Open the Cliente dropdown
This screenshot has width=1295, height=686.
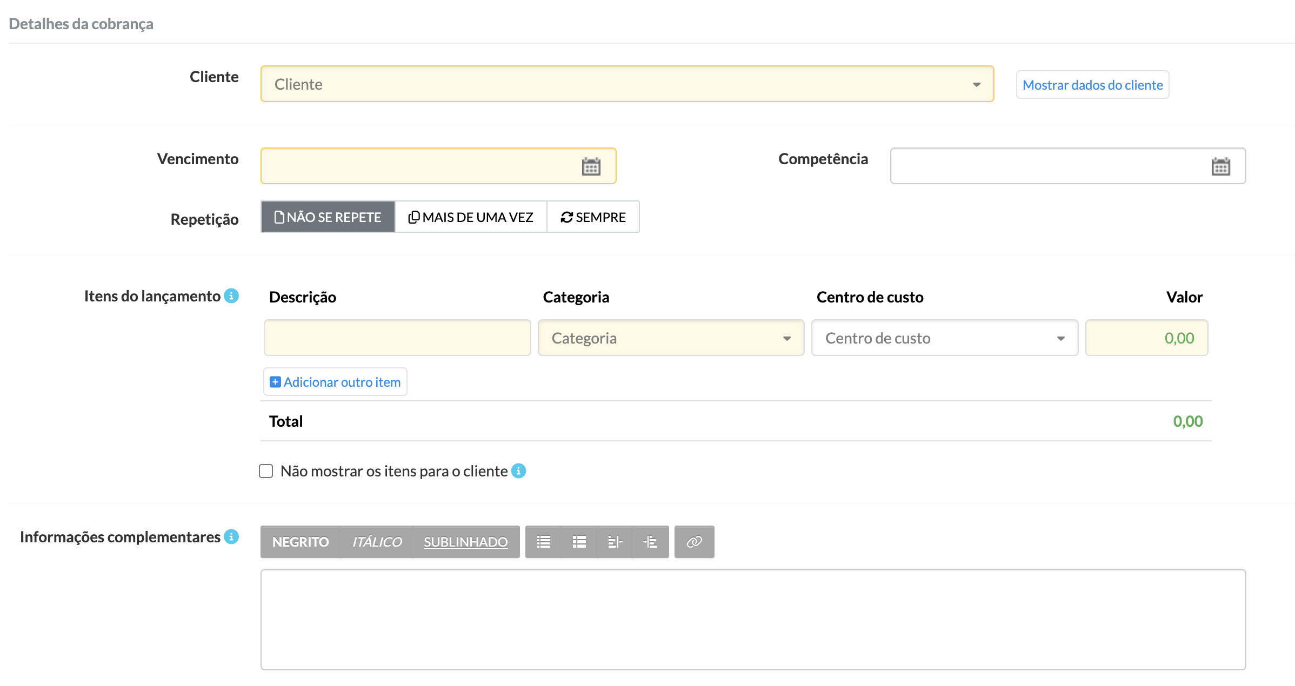[627, 84]
